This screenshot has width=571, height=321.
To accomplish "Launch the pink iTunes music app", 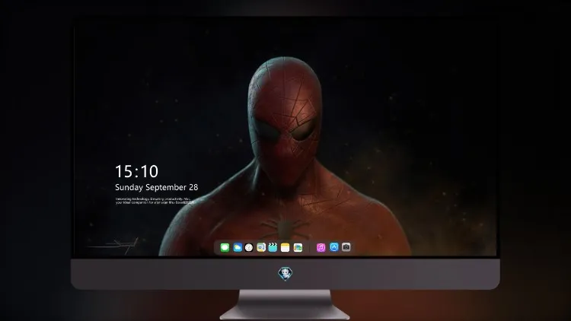I will click(321, 247).
